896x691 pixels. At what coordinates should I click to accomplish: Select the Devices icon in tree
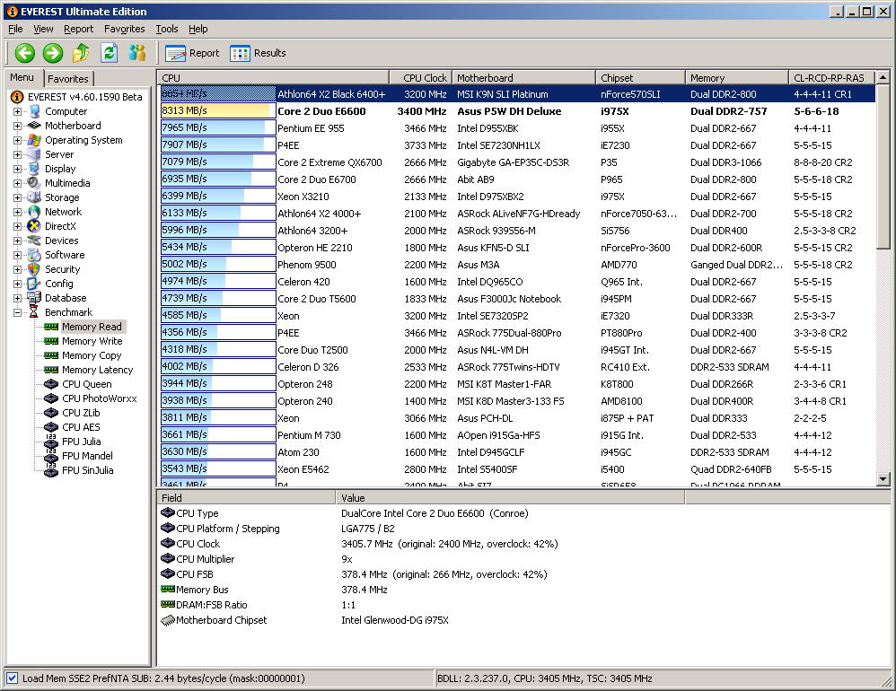pos(34,241)
